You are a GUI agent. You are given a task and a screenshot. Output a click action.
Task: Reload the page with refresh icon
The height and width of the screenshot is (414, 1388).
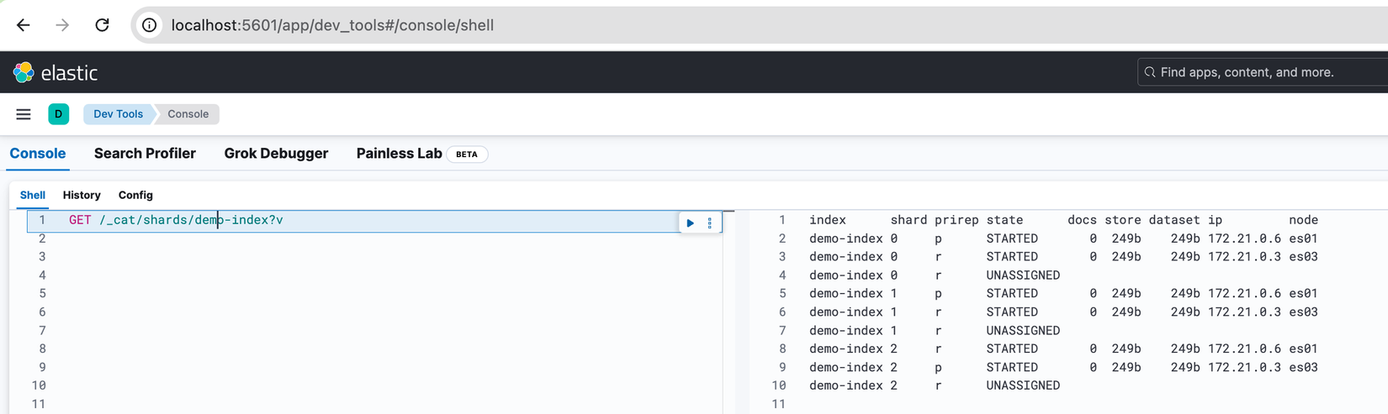(x=102, y=25)
